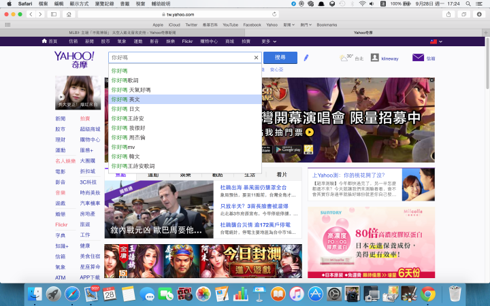
Task: Open the Wi-Fi status menu
Action: tap(362, 4)
